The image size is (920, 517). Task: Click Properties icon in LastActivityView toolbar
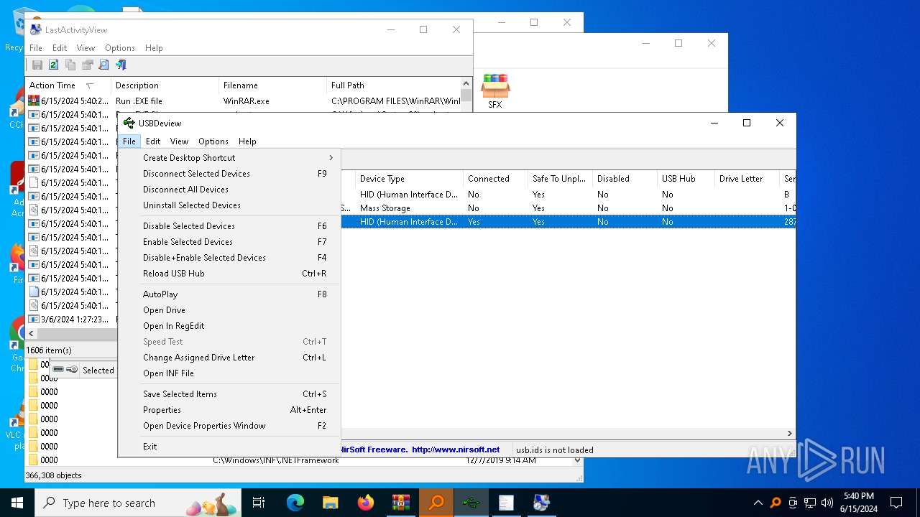pyautogui.click(x=87, y=65)
